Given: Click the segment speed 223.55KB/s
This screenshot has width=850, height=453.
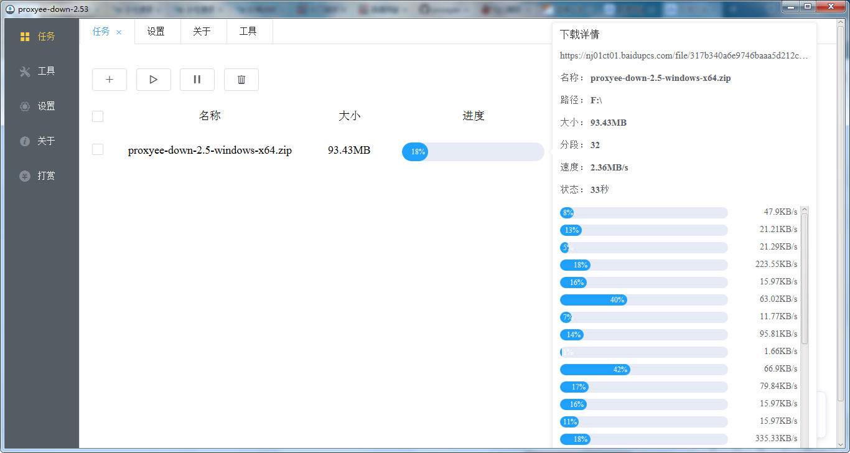Looking at the screenshot, I should 776,264.
